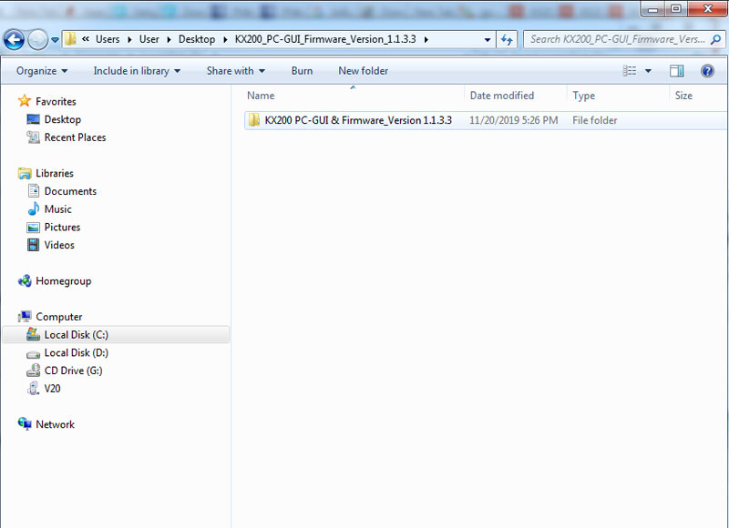Image resolution: width=729 pixels, height=528 pixels.
Task: Sort files by Name column header
Action: coord(261,96)
